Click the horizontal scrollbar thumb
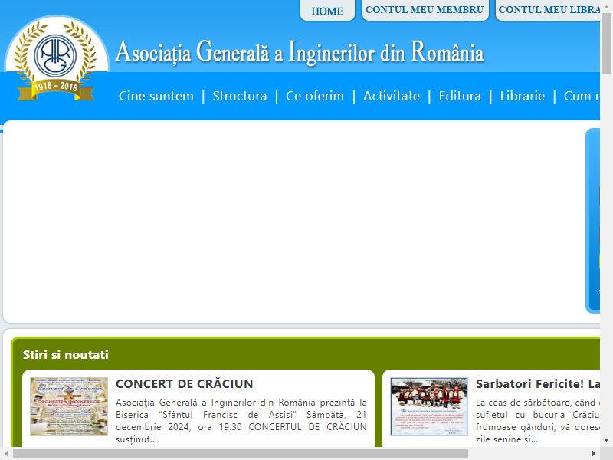 tap(241, 454)
